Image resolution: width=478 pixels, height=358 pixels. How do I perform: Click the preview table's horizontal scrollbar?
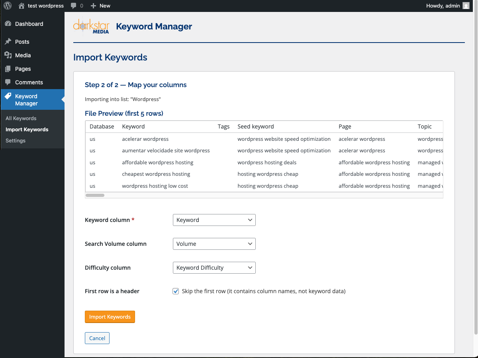[x=95, y=195]
